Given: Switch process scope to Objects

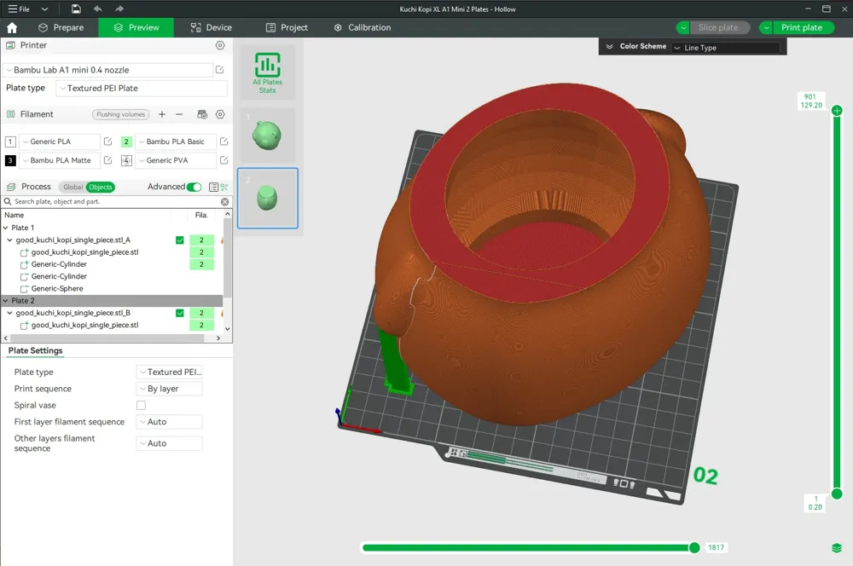Looking at the screenshot, I should [x=100, y=187].
